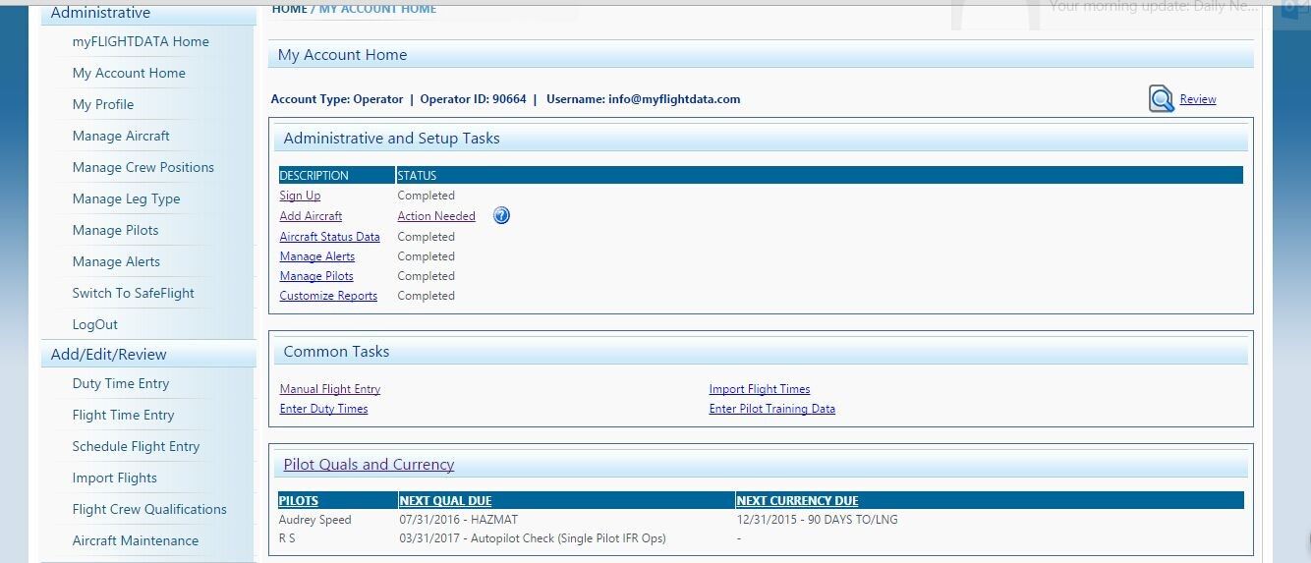Click Enter Duty Times link
1311x563 pixels.
pos(323,409)
